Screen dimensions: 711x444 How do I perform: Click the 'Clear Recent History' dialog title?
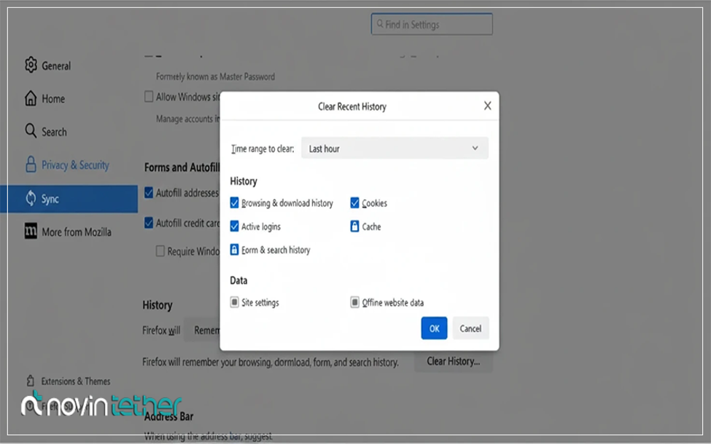[x=352, y=106]
